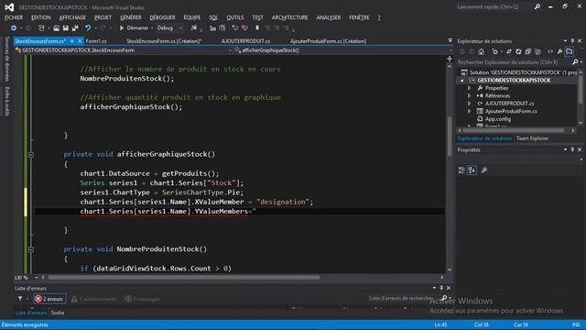Click the Save All toolbar icon

tap(75, 28)
